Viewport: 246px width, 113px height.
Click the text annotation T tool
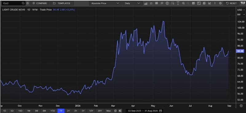pos(178,3)
